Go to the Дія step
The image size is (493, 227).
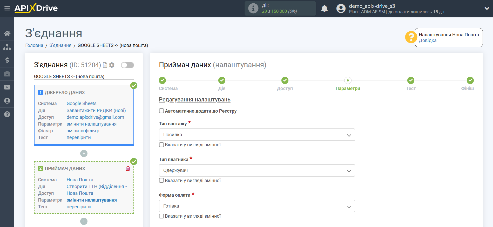tap(222, 80)
